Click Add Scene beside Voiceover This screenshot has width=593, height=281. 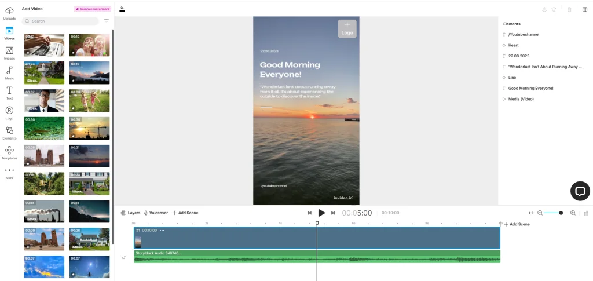pos(185,213)
